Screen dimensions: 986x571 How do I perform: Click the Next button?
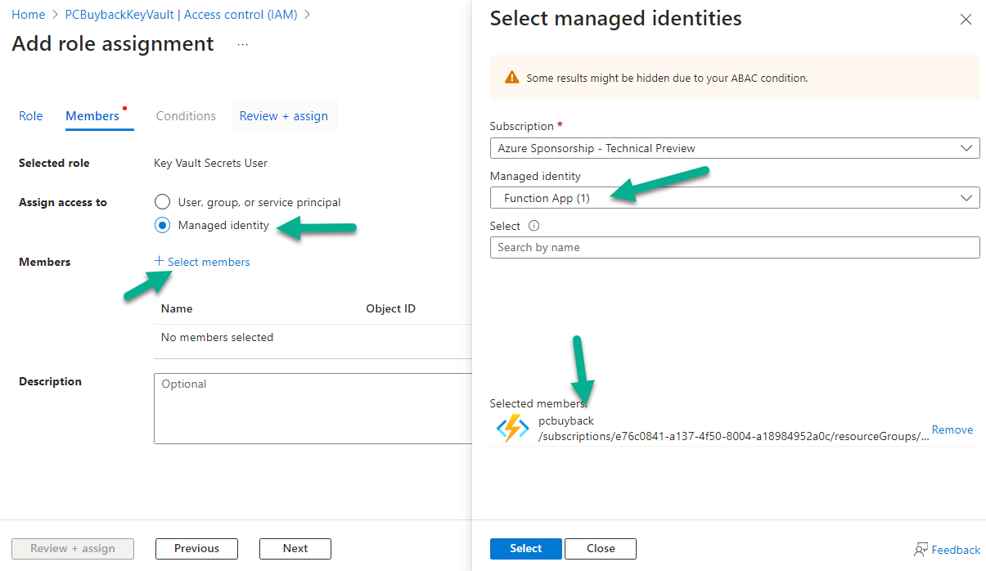[295, 548]
